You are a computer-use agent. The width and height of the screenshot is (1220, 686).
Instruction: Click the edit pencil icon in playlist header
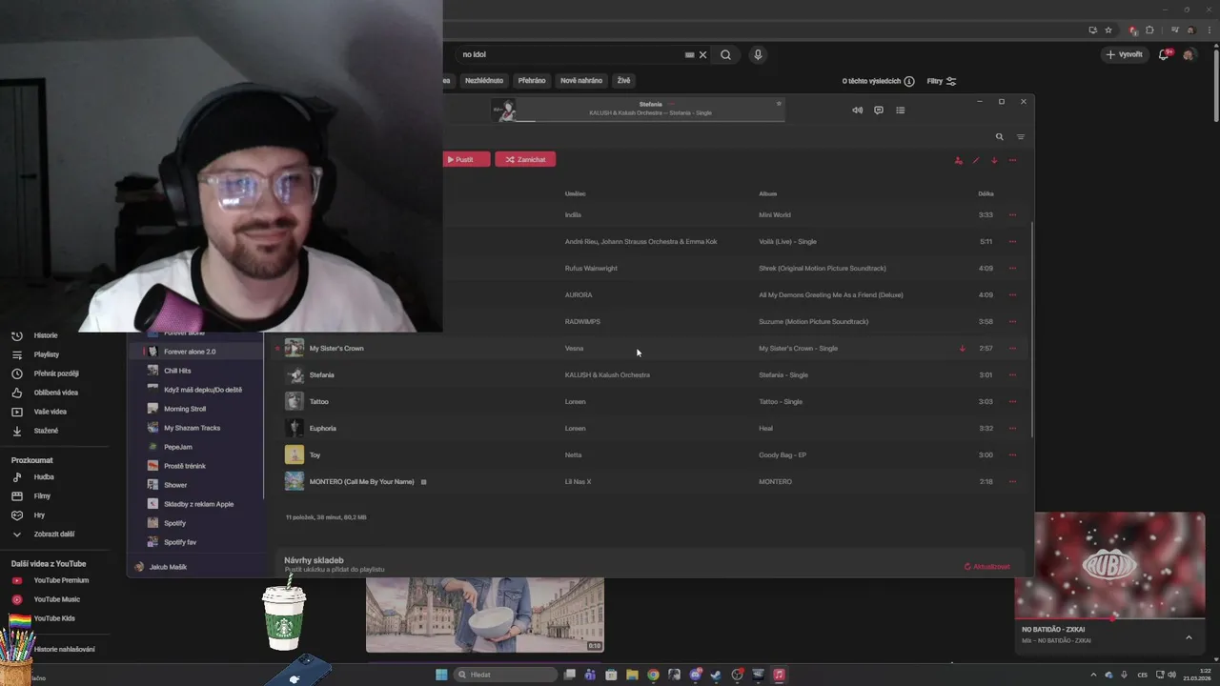click(976, 160)
